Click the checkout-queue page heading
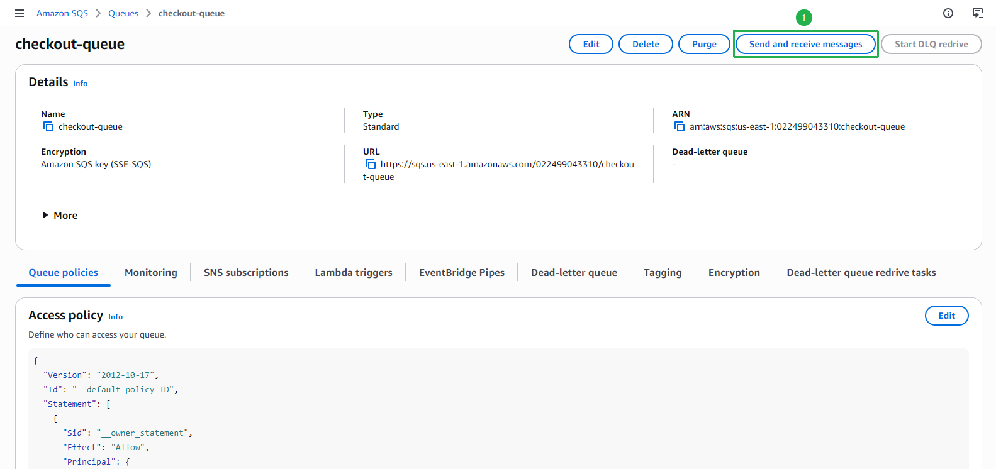This screenshot has width=996, height=469. click(70, 44)
